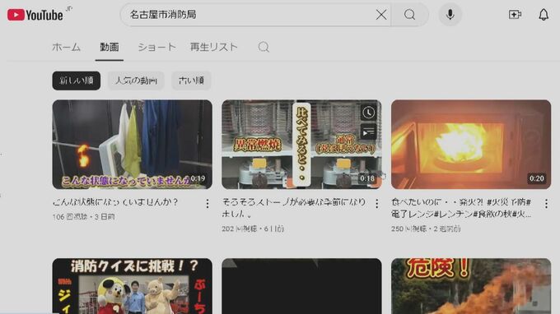Start voice search with microphone icon
Screen dimensions: 560x314
tap(450, 15)
